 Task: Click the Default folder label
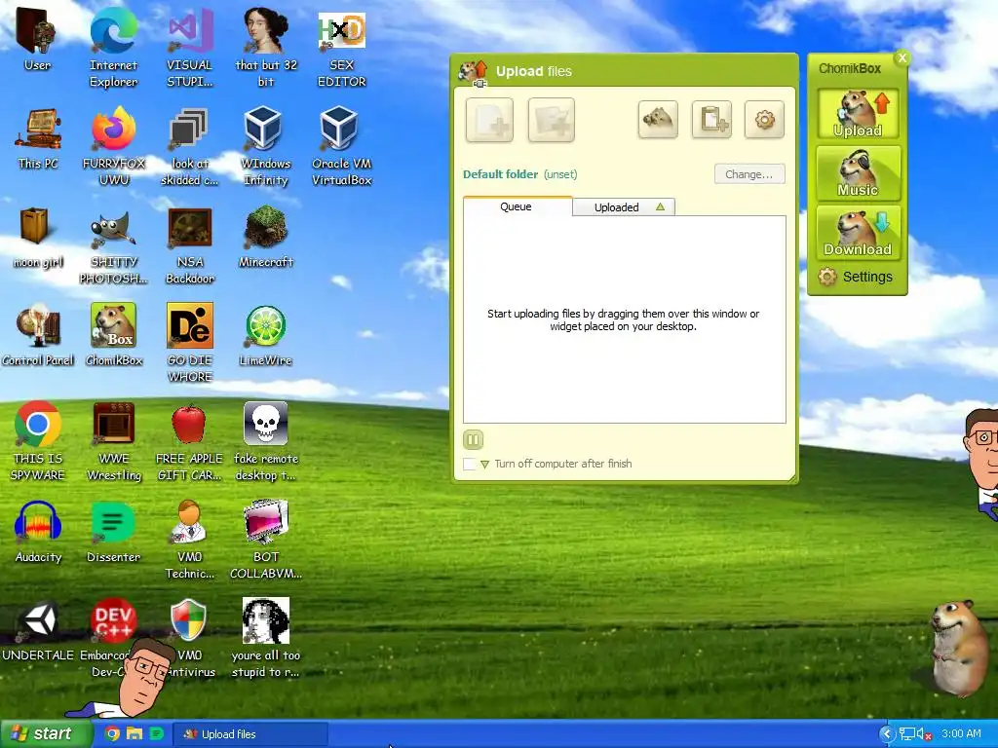pyautogui.click(x=500, y=174)
